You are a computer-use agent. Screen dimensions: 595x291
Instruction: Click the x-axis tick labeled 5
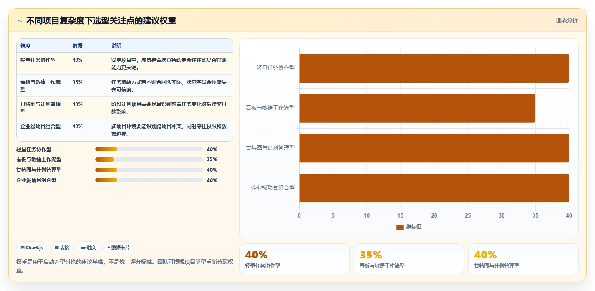pos(333,215)
